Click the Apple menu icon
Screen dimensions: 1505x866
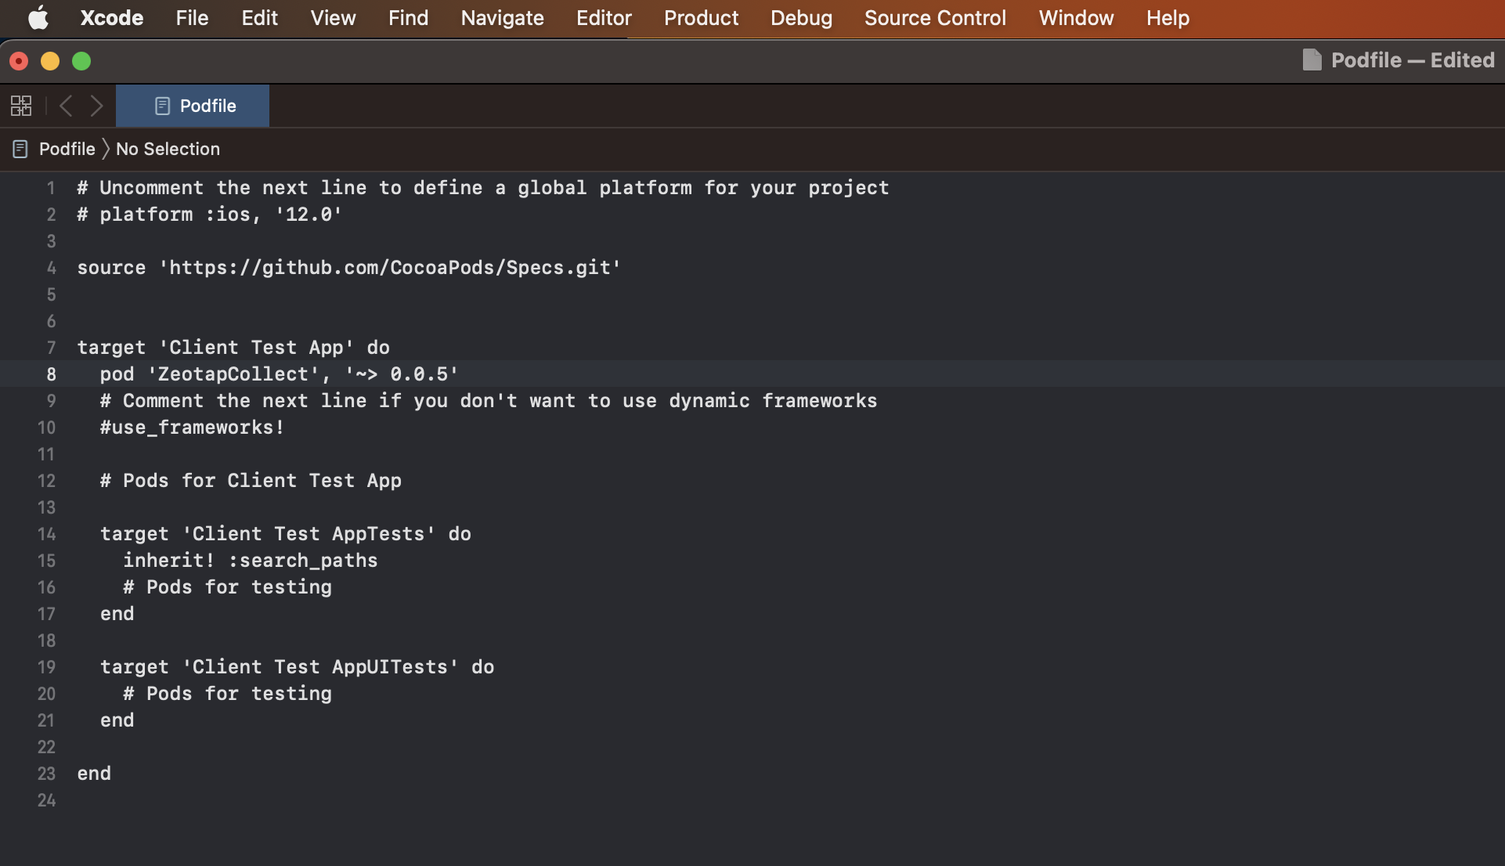click(38, 17)
